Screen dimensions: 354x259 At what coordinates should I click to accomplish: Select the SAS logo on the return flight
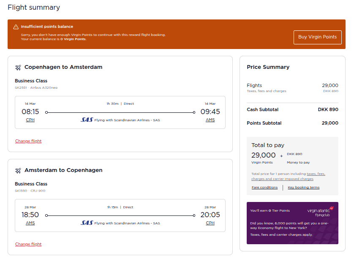[87, 223]
